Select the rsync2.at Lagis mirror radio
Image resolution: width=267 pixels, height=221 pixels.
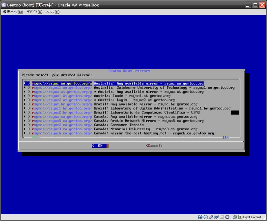(x=27, y=100)
